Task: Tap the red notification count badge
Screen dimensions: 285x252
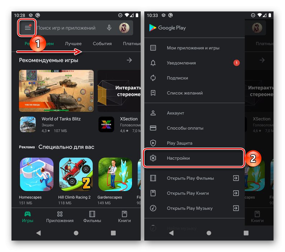Action: tap(237, 63)
